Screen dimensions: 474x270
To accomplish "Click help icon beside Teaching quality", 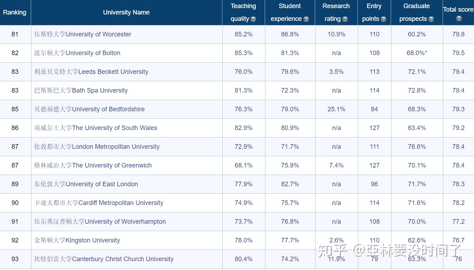I will (253, 19).
